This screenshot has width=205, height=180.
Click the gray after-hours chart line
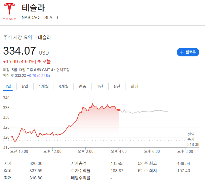coord(144,112)
